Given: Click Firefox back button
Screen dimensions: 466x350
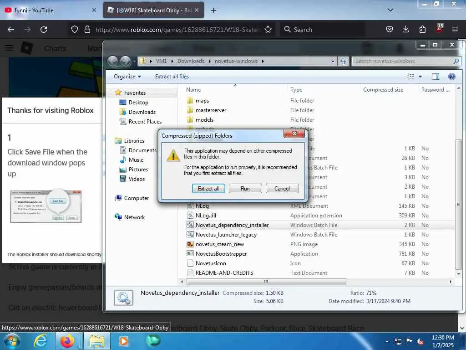Looking at the screenshot, I should [11, 30].
